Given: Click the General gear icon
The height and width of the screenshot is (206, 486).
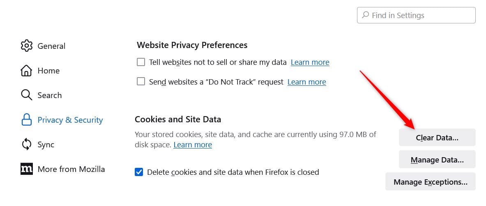Looking at the screenshot, I should click(x=26, y=46).
